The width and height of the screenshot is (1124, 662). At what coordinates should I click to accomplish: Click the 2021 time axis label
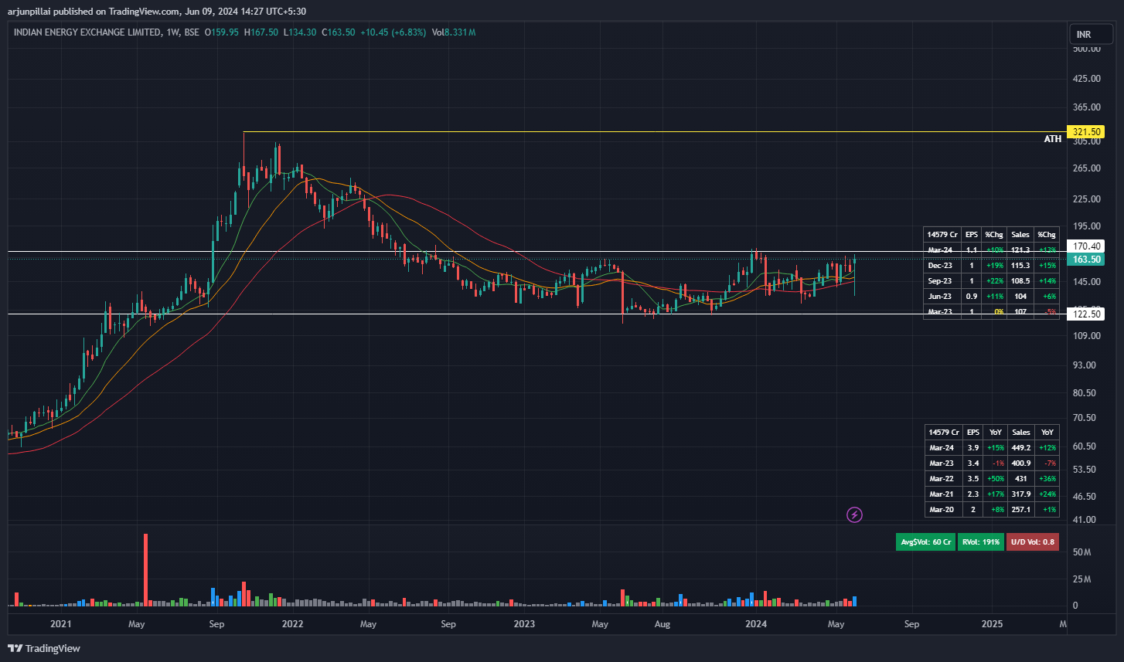pos(60,623)
